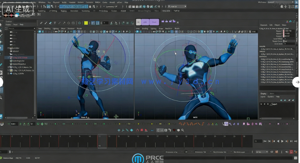Select the eraser tool in the grease pencil toolbar
This screenshot has width=300, height=163.
(x=50, y=23)
